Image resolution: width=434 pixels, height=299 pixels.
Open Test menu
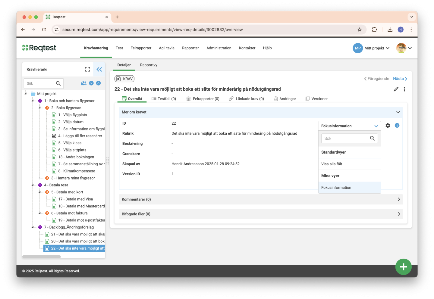[119, 48]
